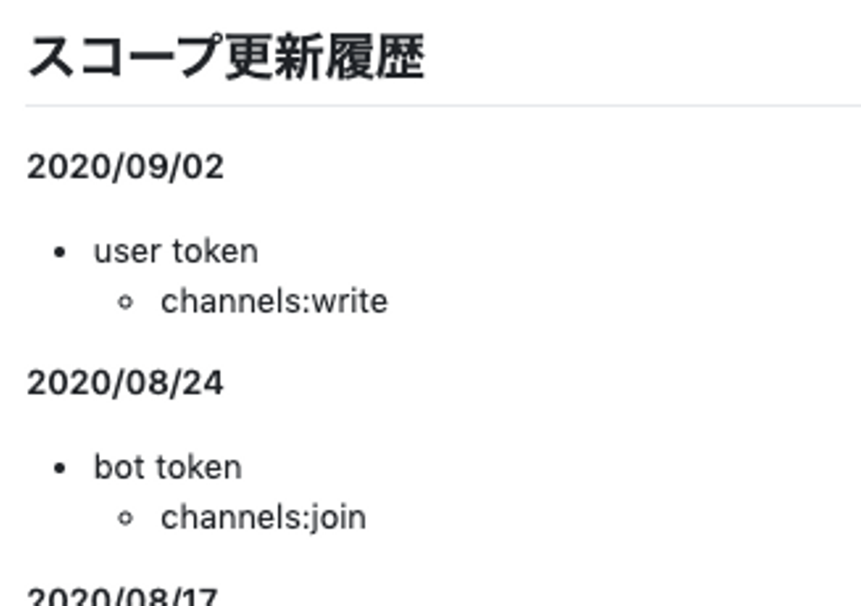Click the word "user" in user token
Viewport: 861px width, 606px height.
[x=127, y=251]
